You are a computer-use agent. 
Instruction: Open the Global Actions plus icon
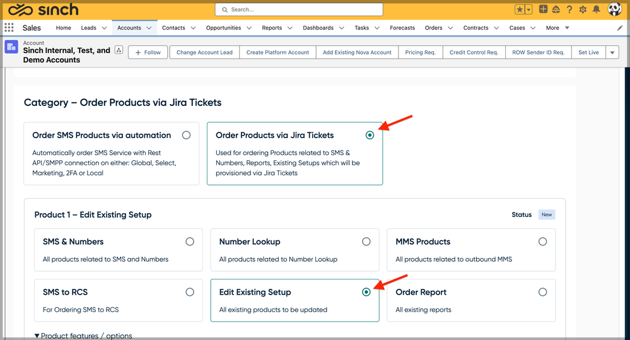543,9
